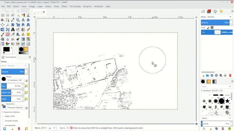Reset brush size to default
The width and height of the screenshot is (234, 131).
(x=26, y=86)
